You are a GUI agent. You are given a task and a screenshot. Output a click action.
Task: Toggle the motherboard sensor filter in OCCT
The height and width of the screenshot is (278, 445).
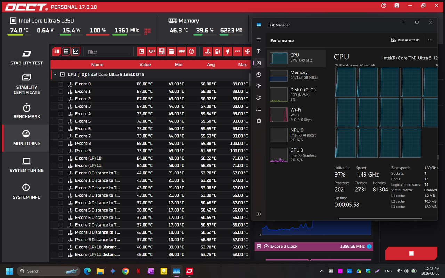(x=161, y=51)
